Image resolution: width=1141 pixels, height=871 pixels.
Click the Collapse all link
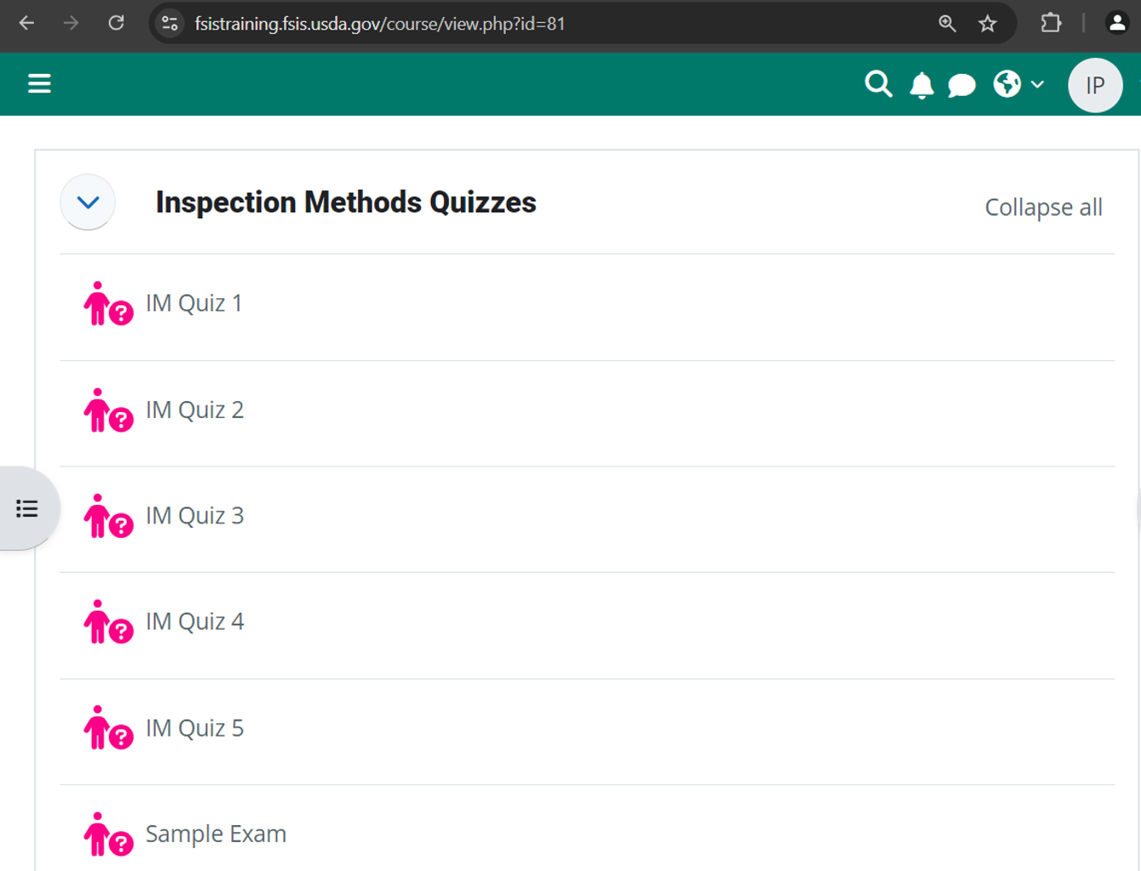click(1043, 207)
